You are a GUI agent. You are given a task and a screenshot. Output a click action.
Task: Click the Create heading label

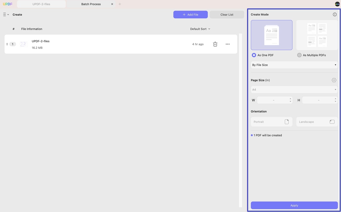(x=17, y=15)
